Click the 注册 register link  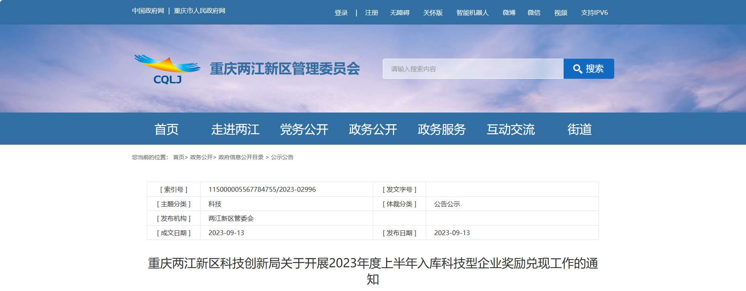[372, 13]
